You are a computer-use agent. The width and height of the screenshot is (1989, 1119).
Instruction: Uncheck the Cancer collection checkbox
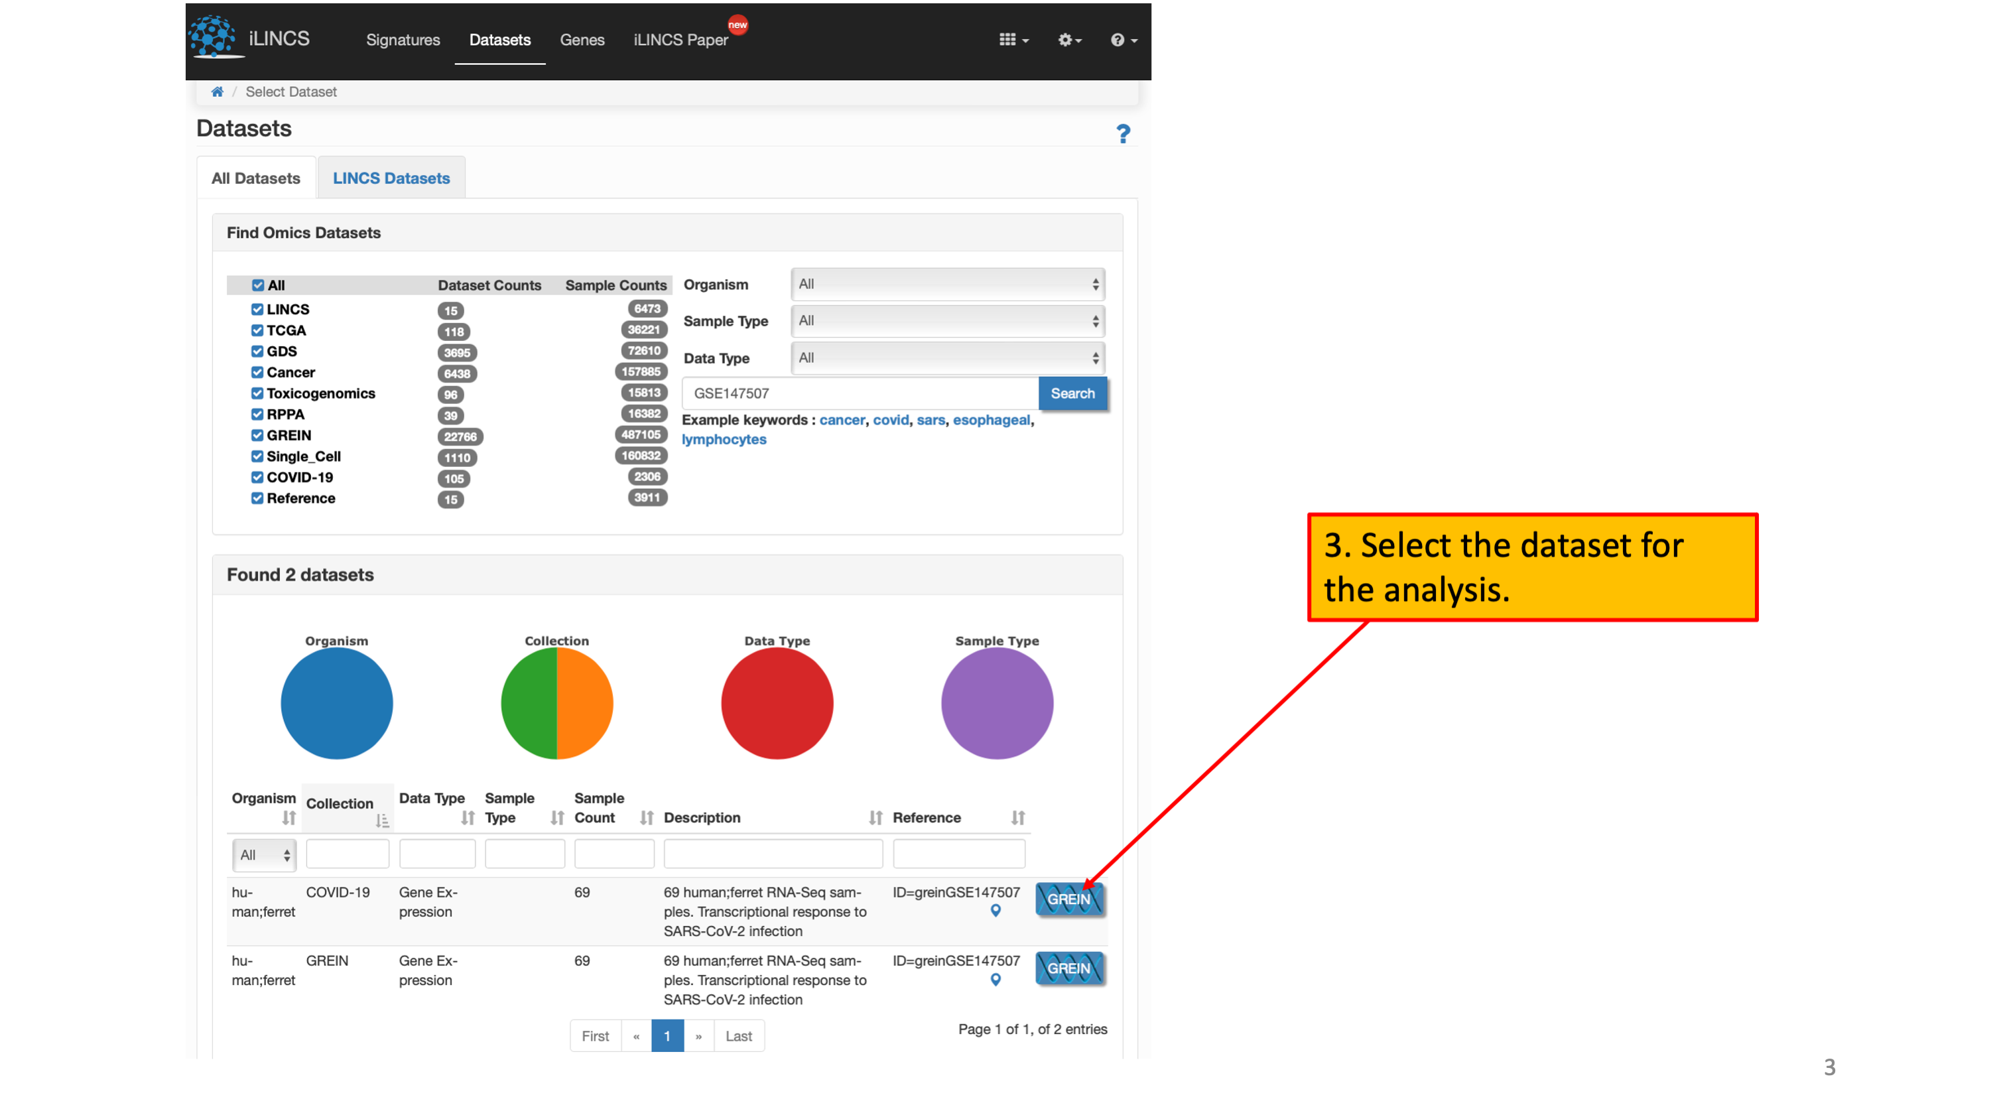point(257,372)
